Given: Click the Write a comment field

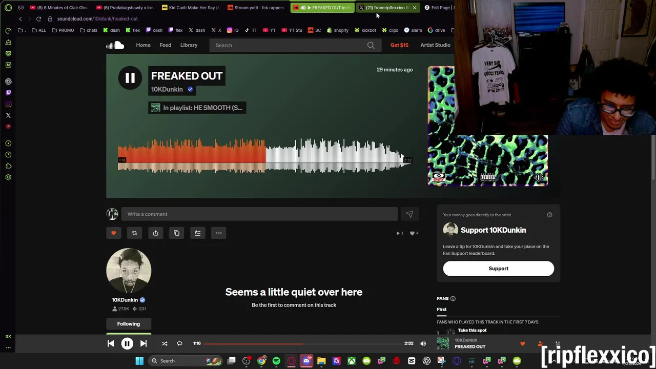Looking at the screenshot, I should coord(259,214).
